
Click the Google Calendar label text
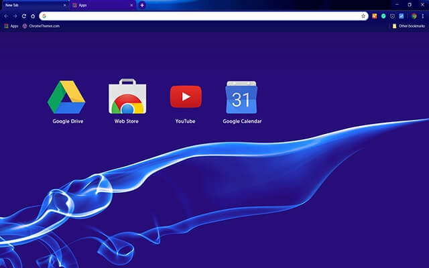click(x=242, y=121)
